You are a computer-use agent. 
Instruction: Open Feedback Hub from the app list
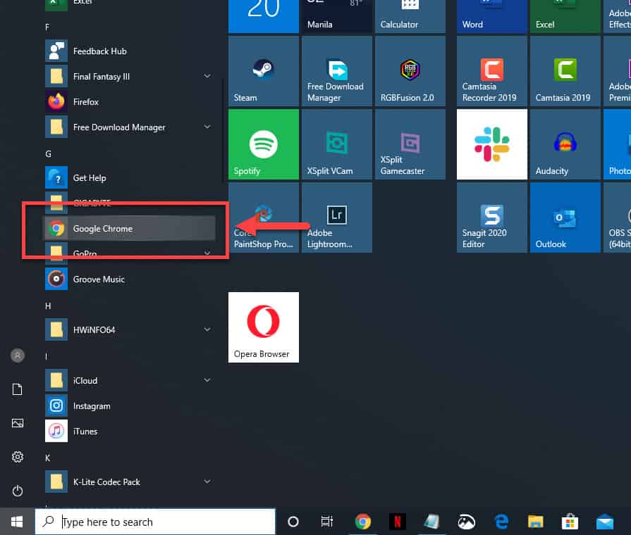(x=129, y=51)
